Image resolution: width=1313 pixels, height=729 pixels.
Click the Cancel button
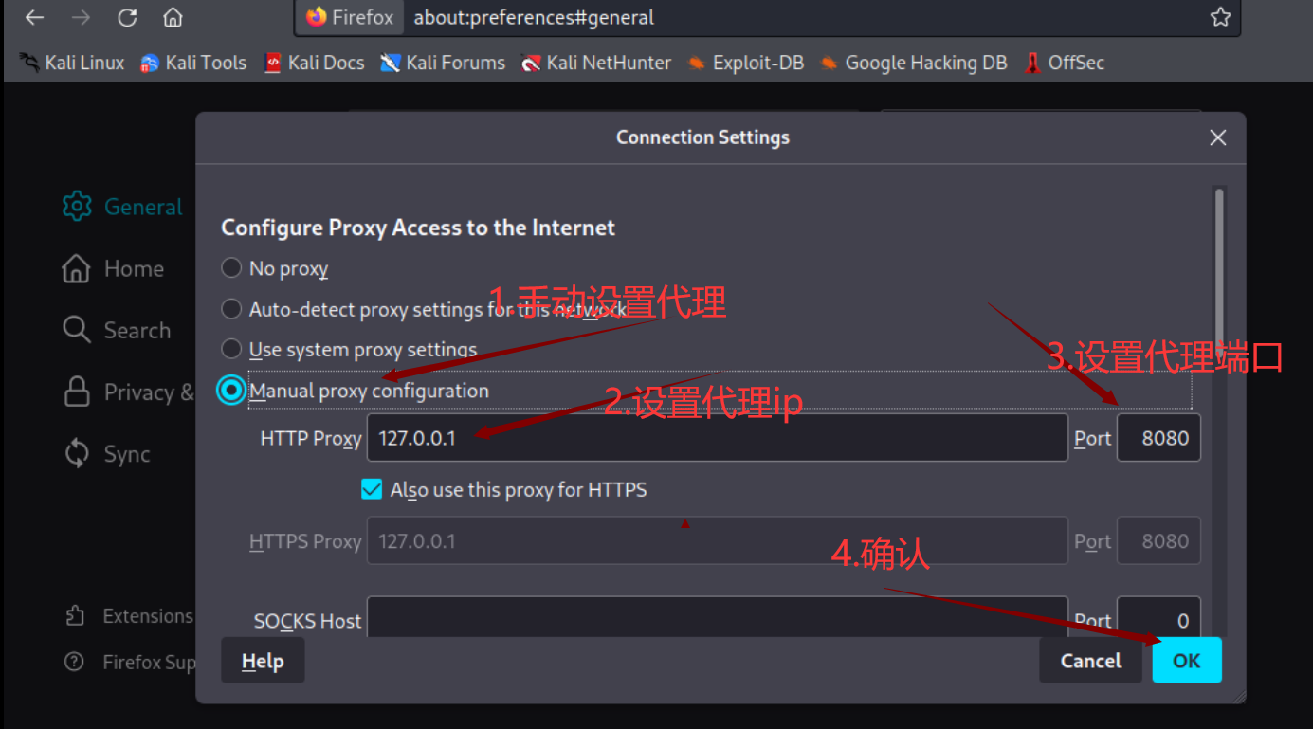click(x=1090, y=661)
